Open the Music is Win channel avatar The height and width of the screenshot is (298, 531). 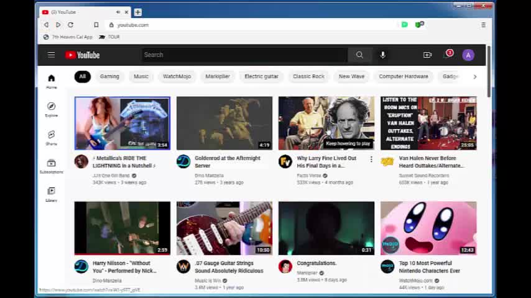click(183, 266)
